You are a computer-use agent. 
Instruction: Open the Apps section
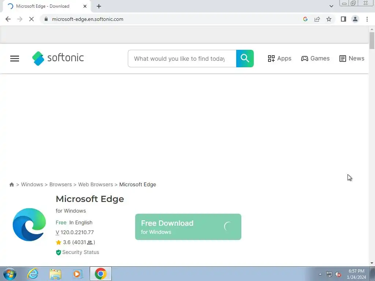point(279,58)
